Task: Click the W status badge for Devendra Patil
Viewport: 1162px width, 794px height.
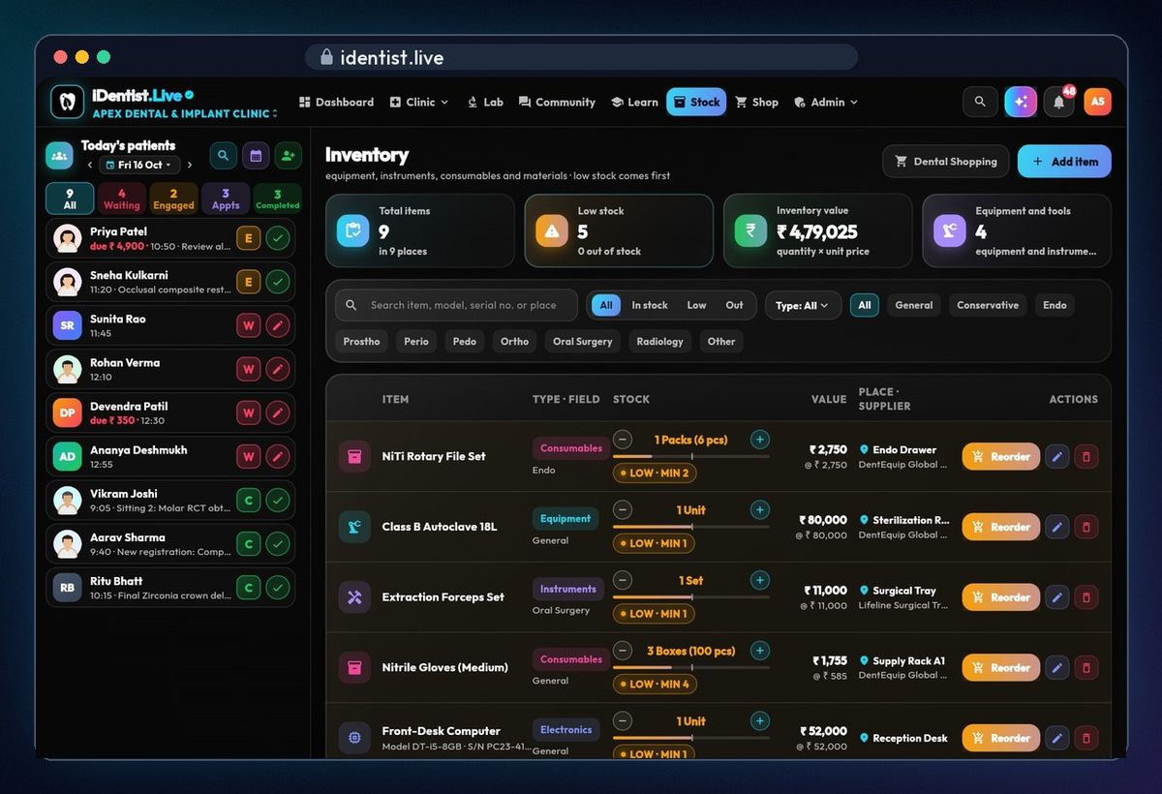Action: coord(249,413)
